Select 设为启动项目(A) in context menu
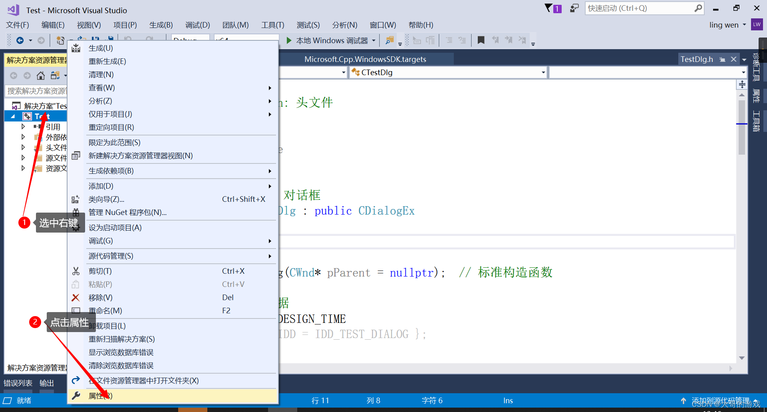The image size is (767, 412). pos(173,228)
